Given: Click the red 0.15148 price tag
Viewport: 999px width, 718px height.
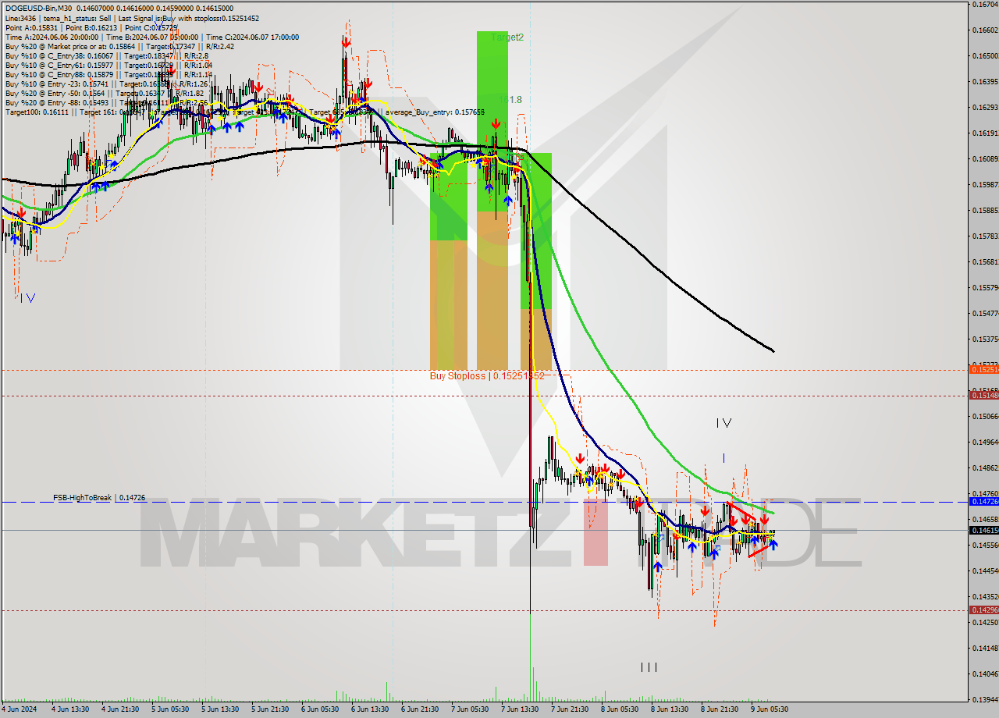Looking at the screenshot, I should [x=983, y=395].
